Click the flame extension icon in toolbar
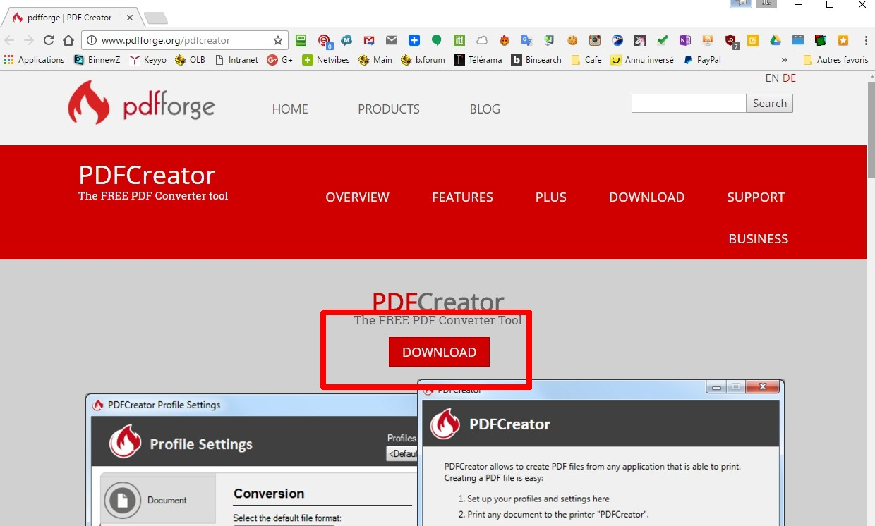 tap(504, 40)
